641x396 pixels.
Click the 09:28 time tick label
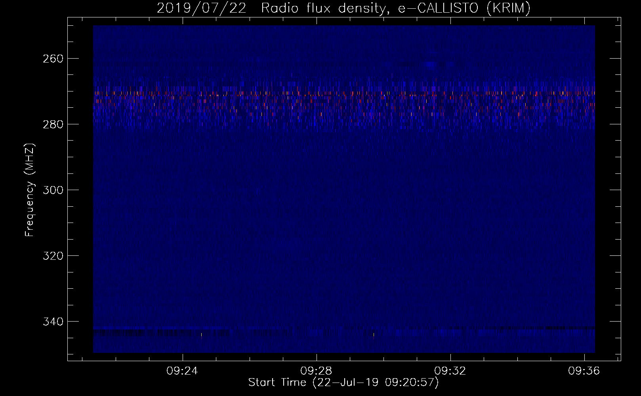tap(316, 371)
